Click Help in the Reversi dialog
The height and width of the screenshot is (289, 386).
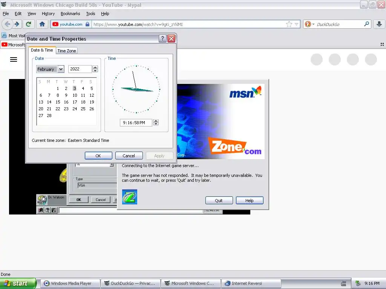point(250,200)
